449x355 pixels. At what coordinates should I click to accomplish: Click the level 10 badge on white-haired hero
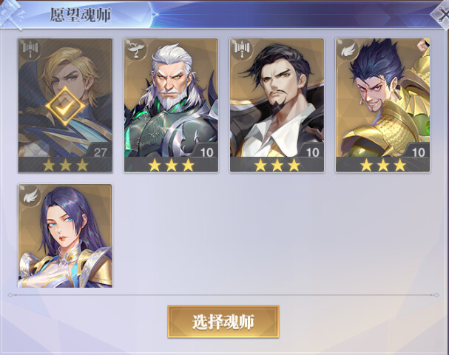coord(206,152)
